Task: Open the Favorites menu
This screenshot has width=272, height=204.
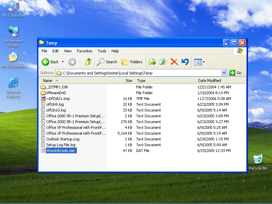Action: pyautogui.click(x=84, y=51)
